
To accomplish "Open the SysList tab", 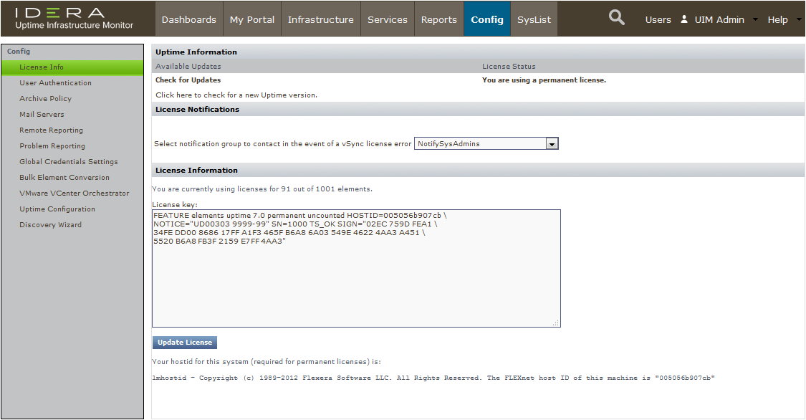I will 534,19.
